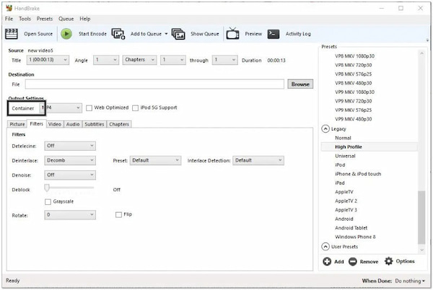Click the Show Queue icon
The image size is (433, 290).
(x=178, y=34)
